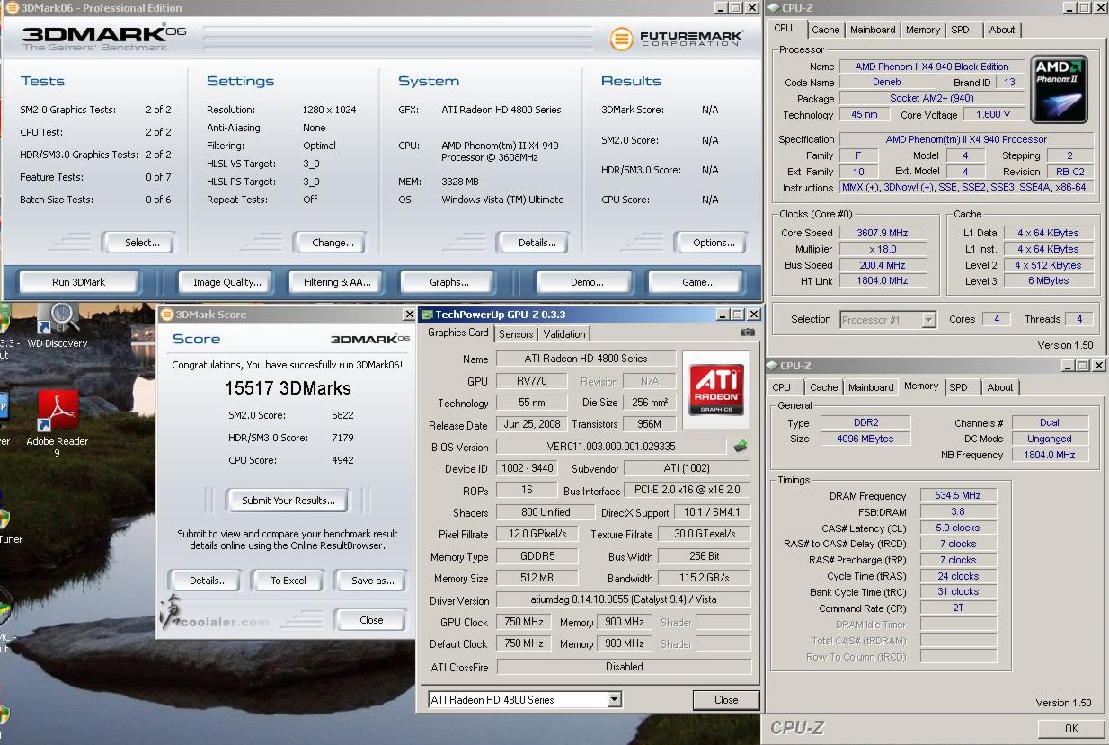Click the Bus Speed 200.4 MHz value
1109x745 pixels.
pyautogui.click(x=883, y=265)
